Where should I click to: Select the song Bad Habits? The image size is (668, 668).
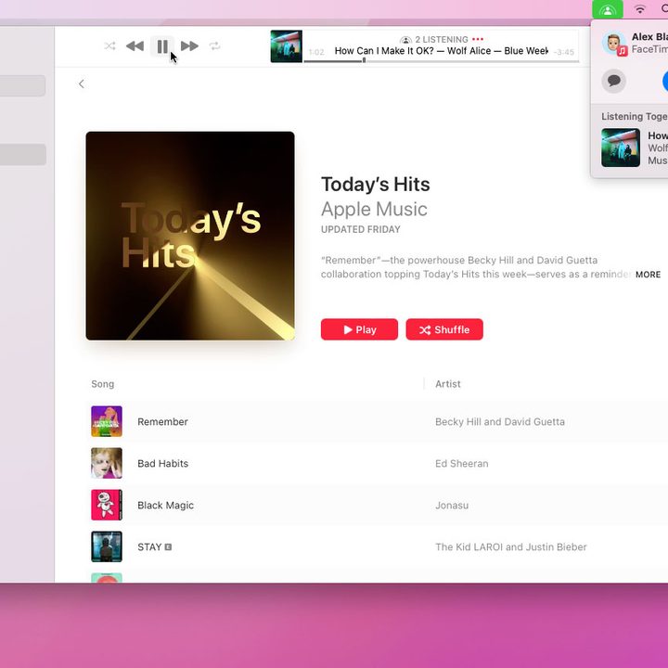(162, 464)
